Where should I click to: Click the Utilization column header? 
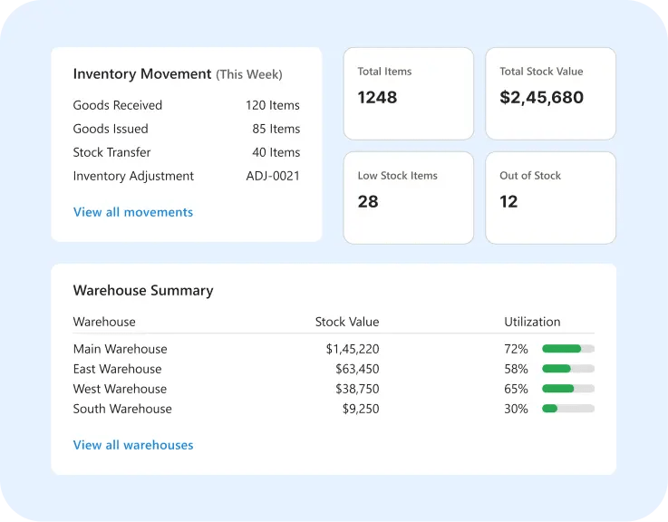(x=532, y=322)
